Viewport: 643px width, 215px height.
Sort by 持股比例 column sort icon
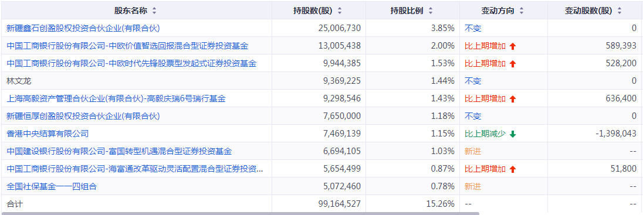[x=430, y=11]
